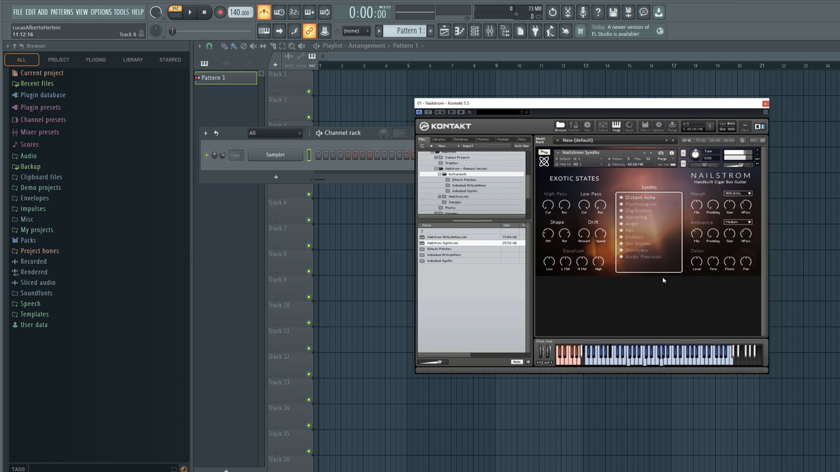Click Kontakt Files disk icon
840x472 pixels.
point(644,126)
